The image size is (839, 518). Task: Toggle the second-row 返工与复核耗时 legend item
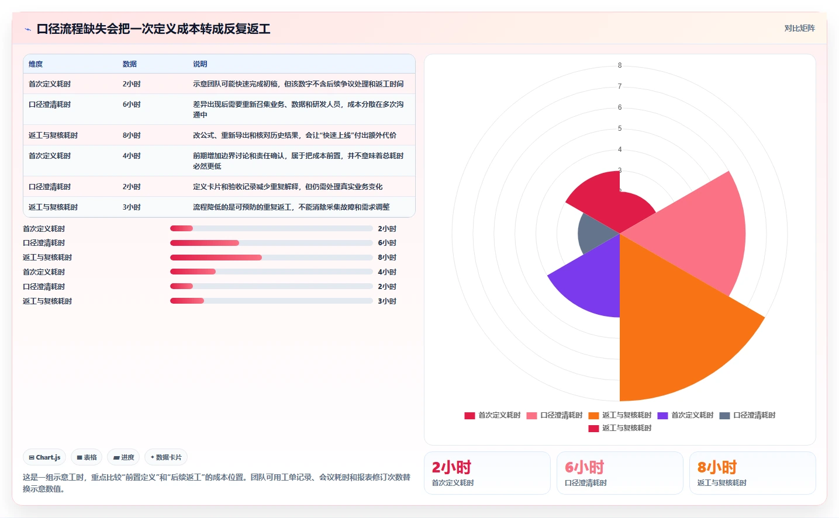click(620, 428)
